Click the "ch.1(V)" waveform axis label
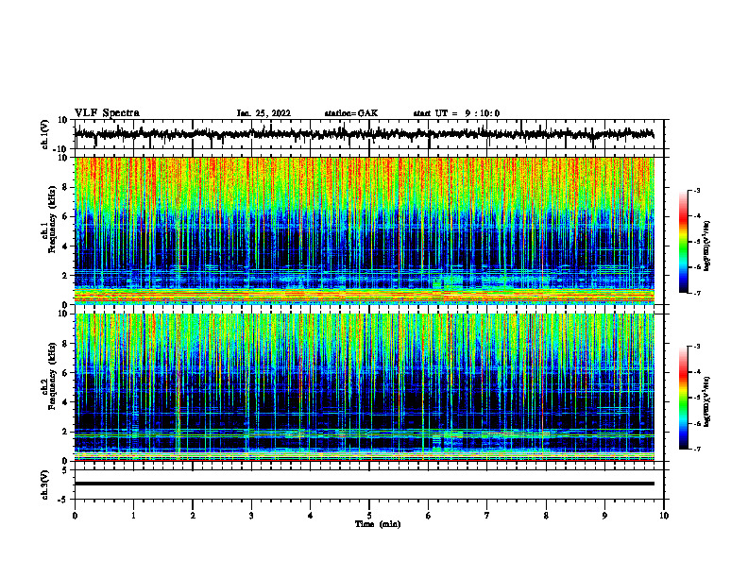 [45, 134]
